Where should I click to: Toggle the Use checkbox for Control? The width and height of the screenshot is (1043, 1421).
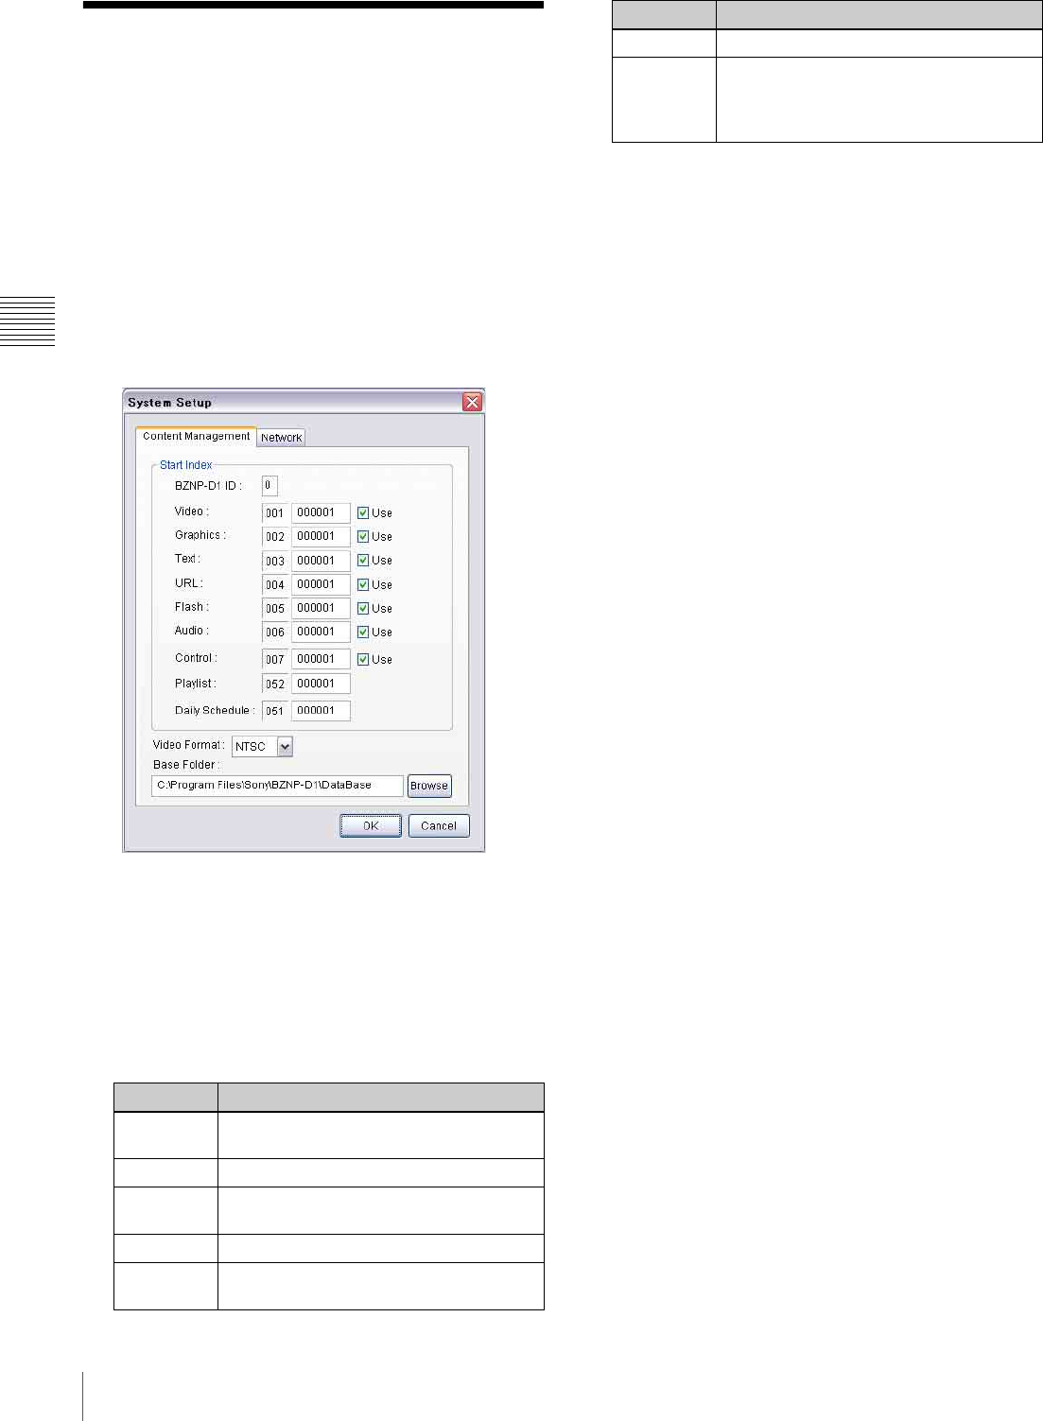coord(363,659)
